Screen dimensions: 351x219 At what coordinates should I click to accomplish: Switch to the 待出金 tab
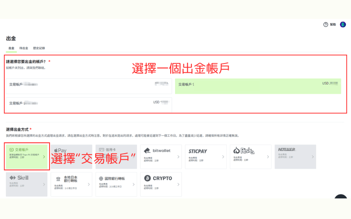point(24,48)
